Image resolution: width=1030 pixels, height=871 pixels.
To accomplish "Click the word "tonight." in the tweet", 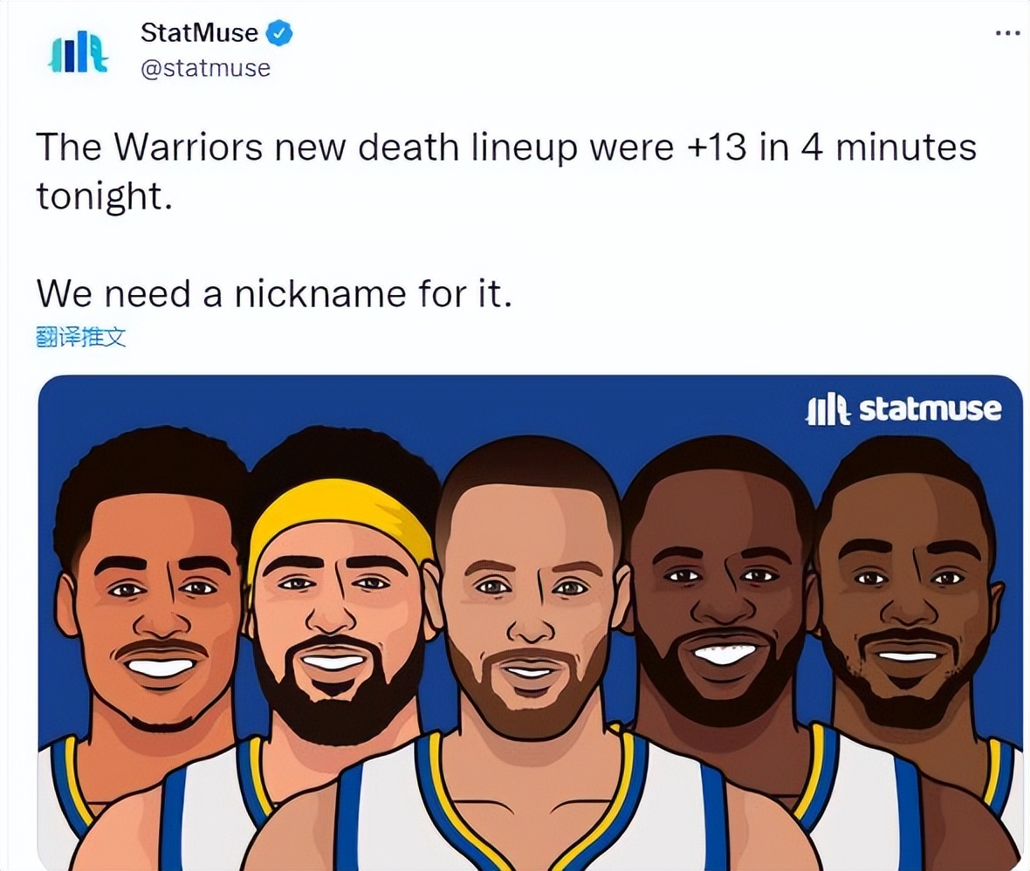I will 105,195.
